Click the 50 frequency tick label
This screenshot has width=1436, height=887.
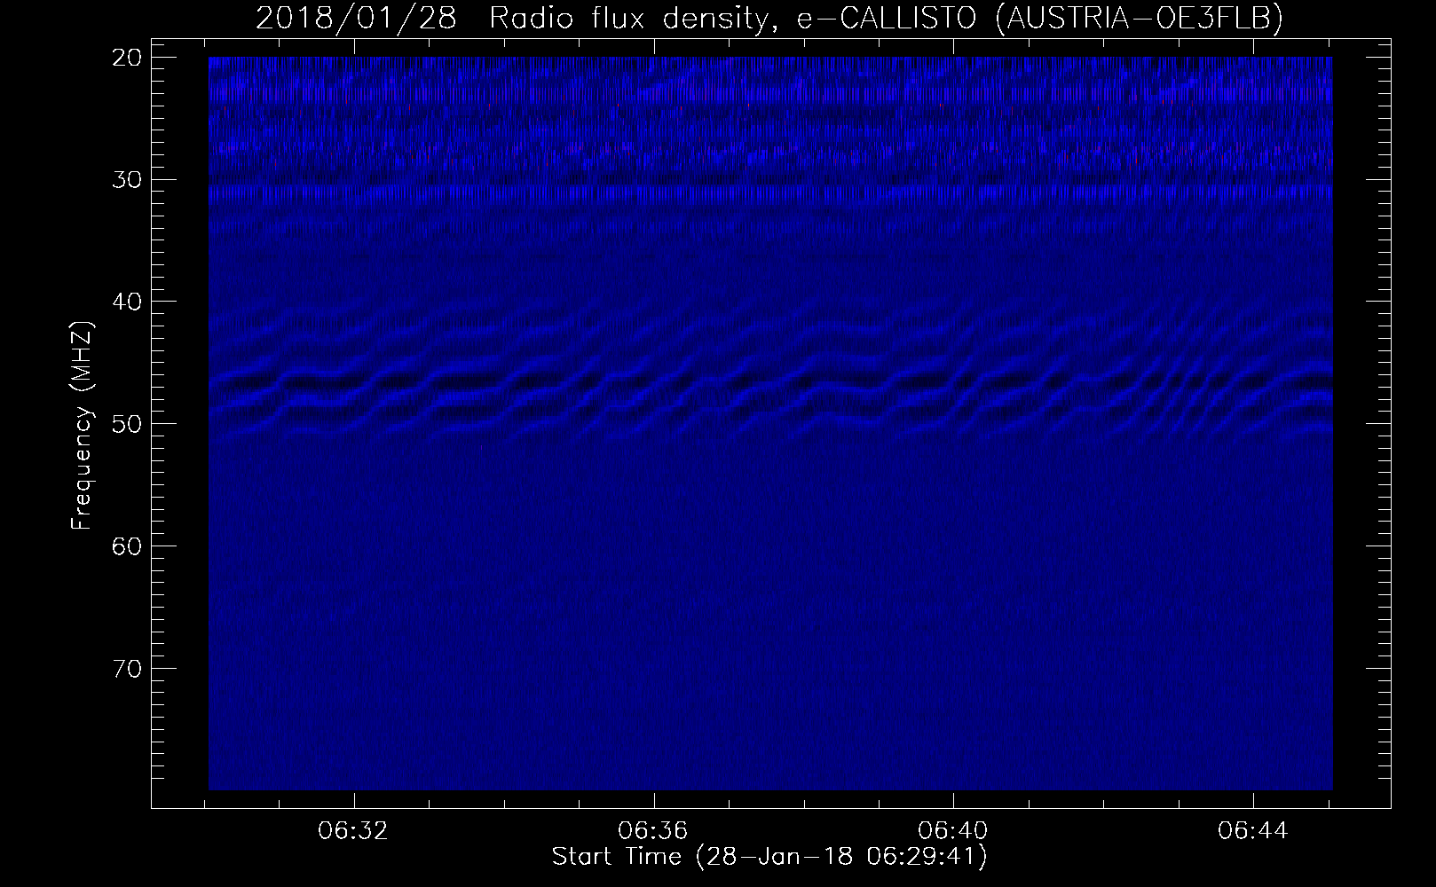[128, 423]
